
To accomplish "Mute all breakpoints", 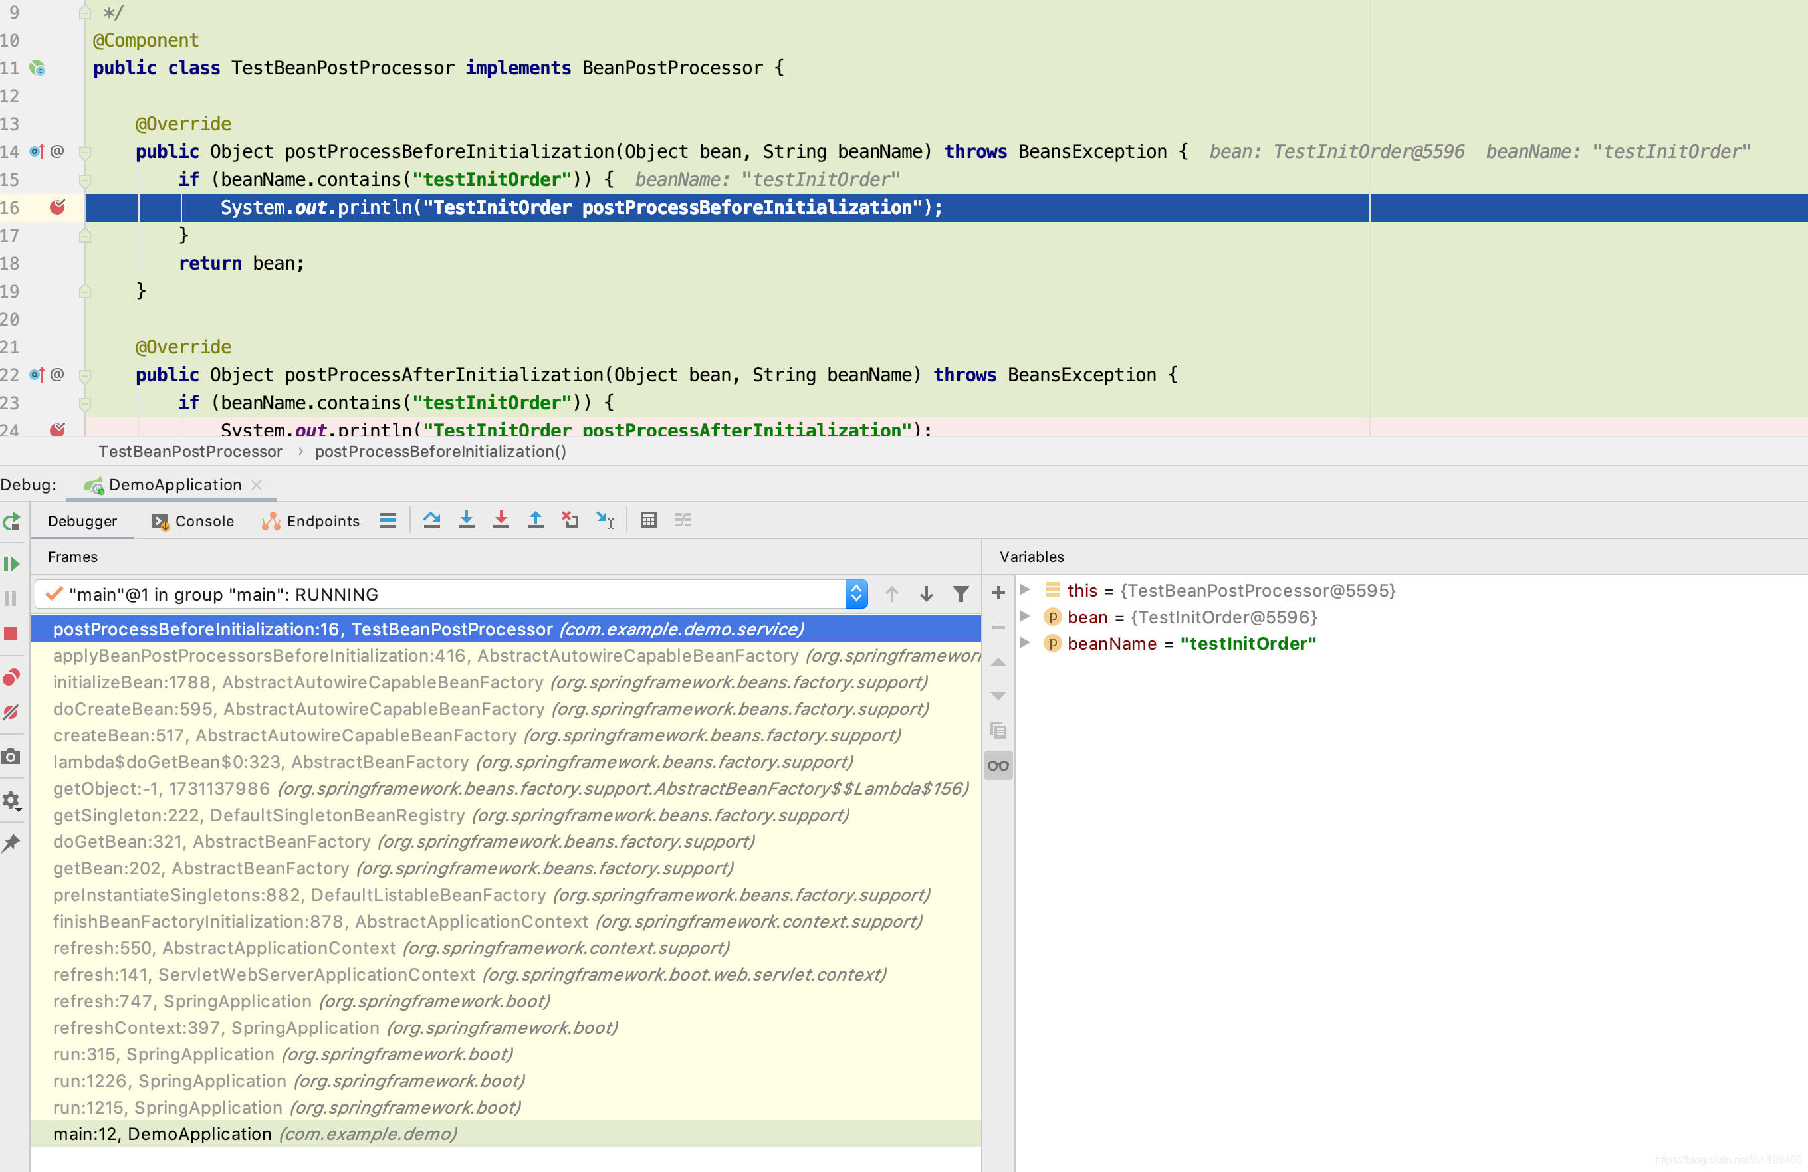I will click(x=12, y=712).
